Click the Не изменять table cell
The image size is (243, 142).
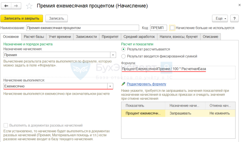pos(220,113)
